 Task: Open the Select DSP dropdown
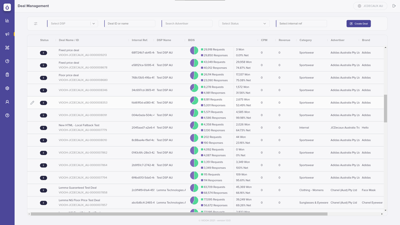pos(73,23)
